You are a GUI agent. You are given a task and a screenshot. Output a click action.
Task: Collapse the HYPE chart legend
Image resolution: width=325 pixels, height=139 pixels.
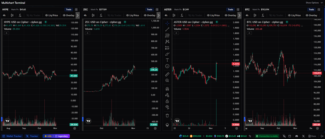pos(6,33)
